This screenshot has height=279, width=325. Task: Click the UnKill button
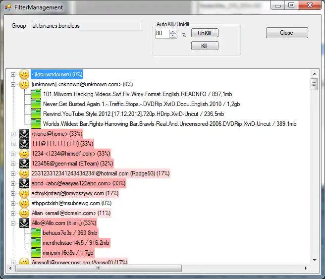(x=205, y=33)
